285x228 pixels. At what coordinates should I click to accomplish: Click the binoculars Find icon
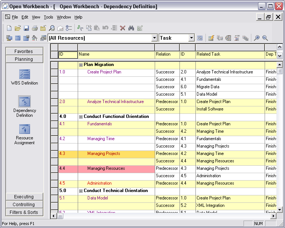coord(131,28)
